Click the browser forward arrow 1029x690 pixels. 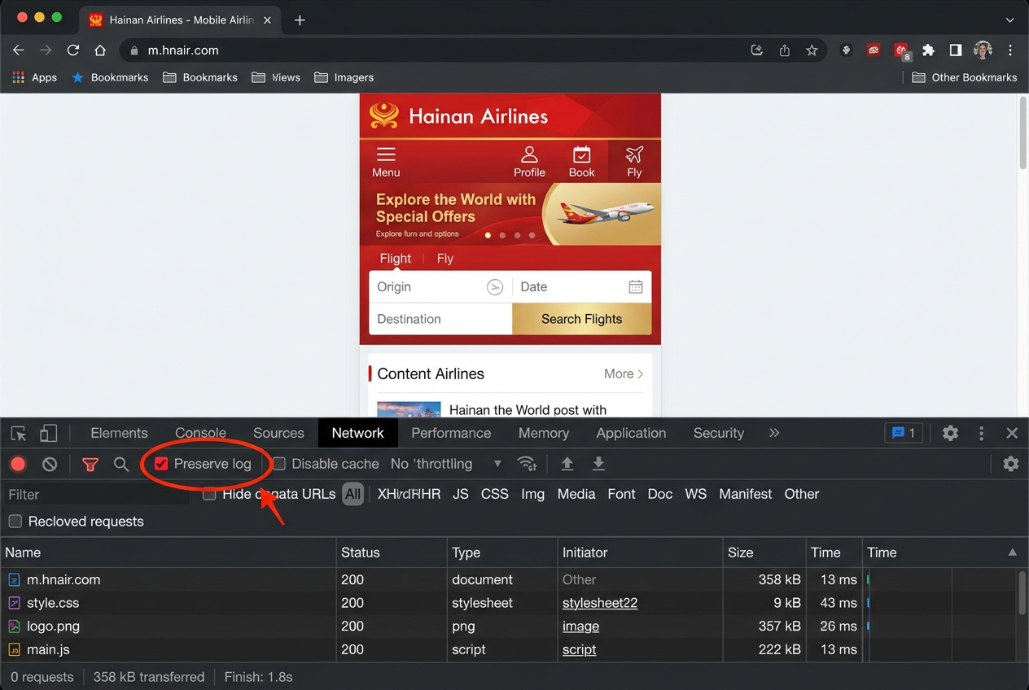tap(46, 50)
